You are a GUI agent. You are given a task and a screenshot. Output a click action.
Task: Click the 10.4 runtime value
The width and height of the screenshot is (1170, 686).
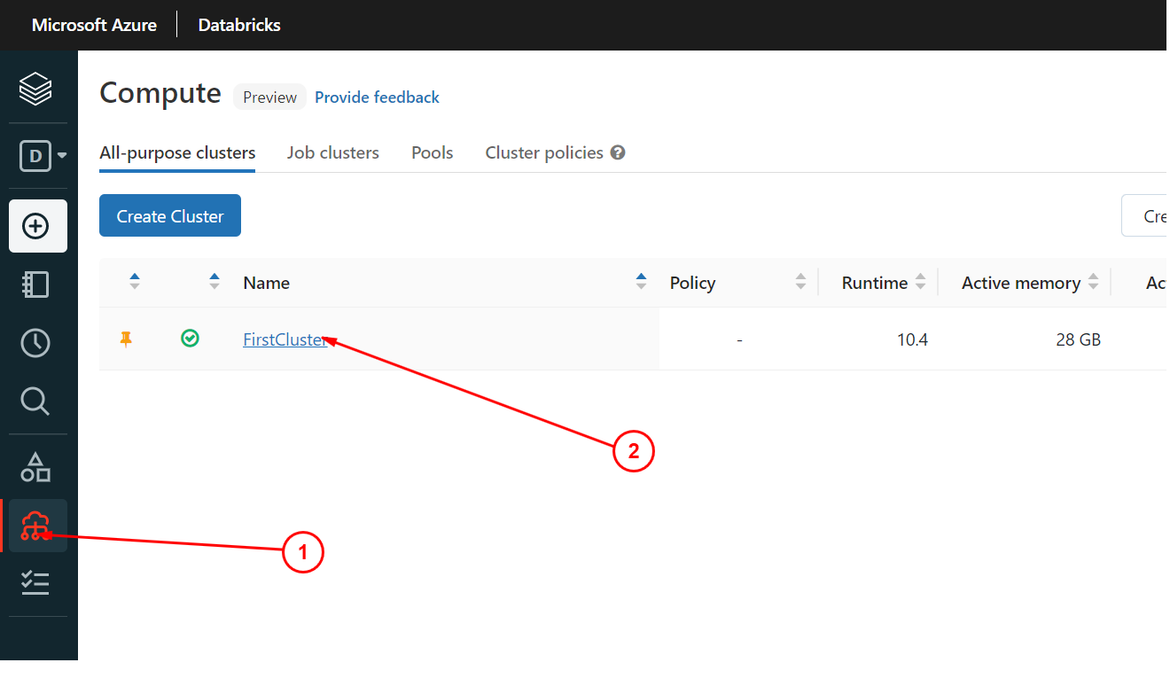point(912,339)
